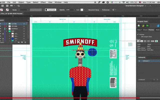Click the target circle of CUTTER layer
This screenshot has width=160, height=100.
[x=24, y=24]
